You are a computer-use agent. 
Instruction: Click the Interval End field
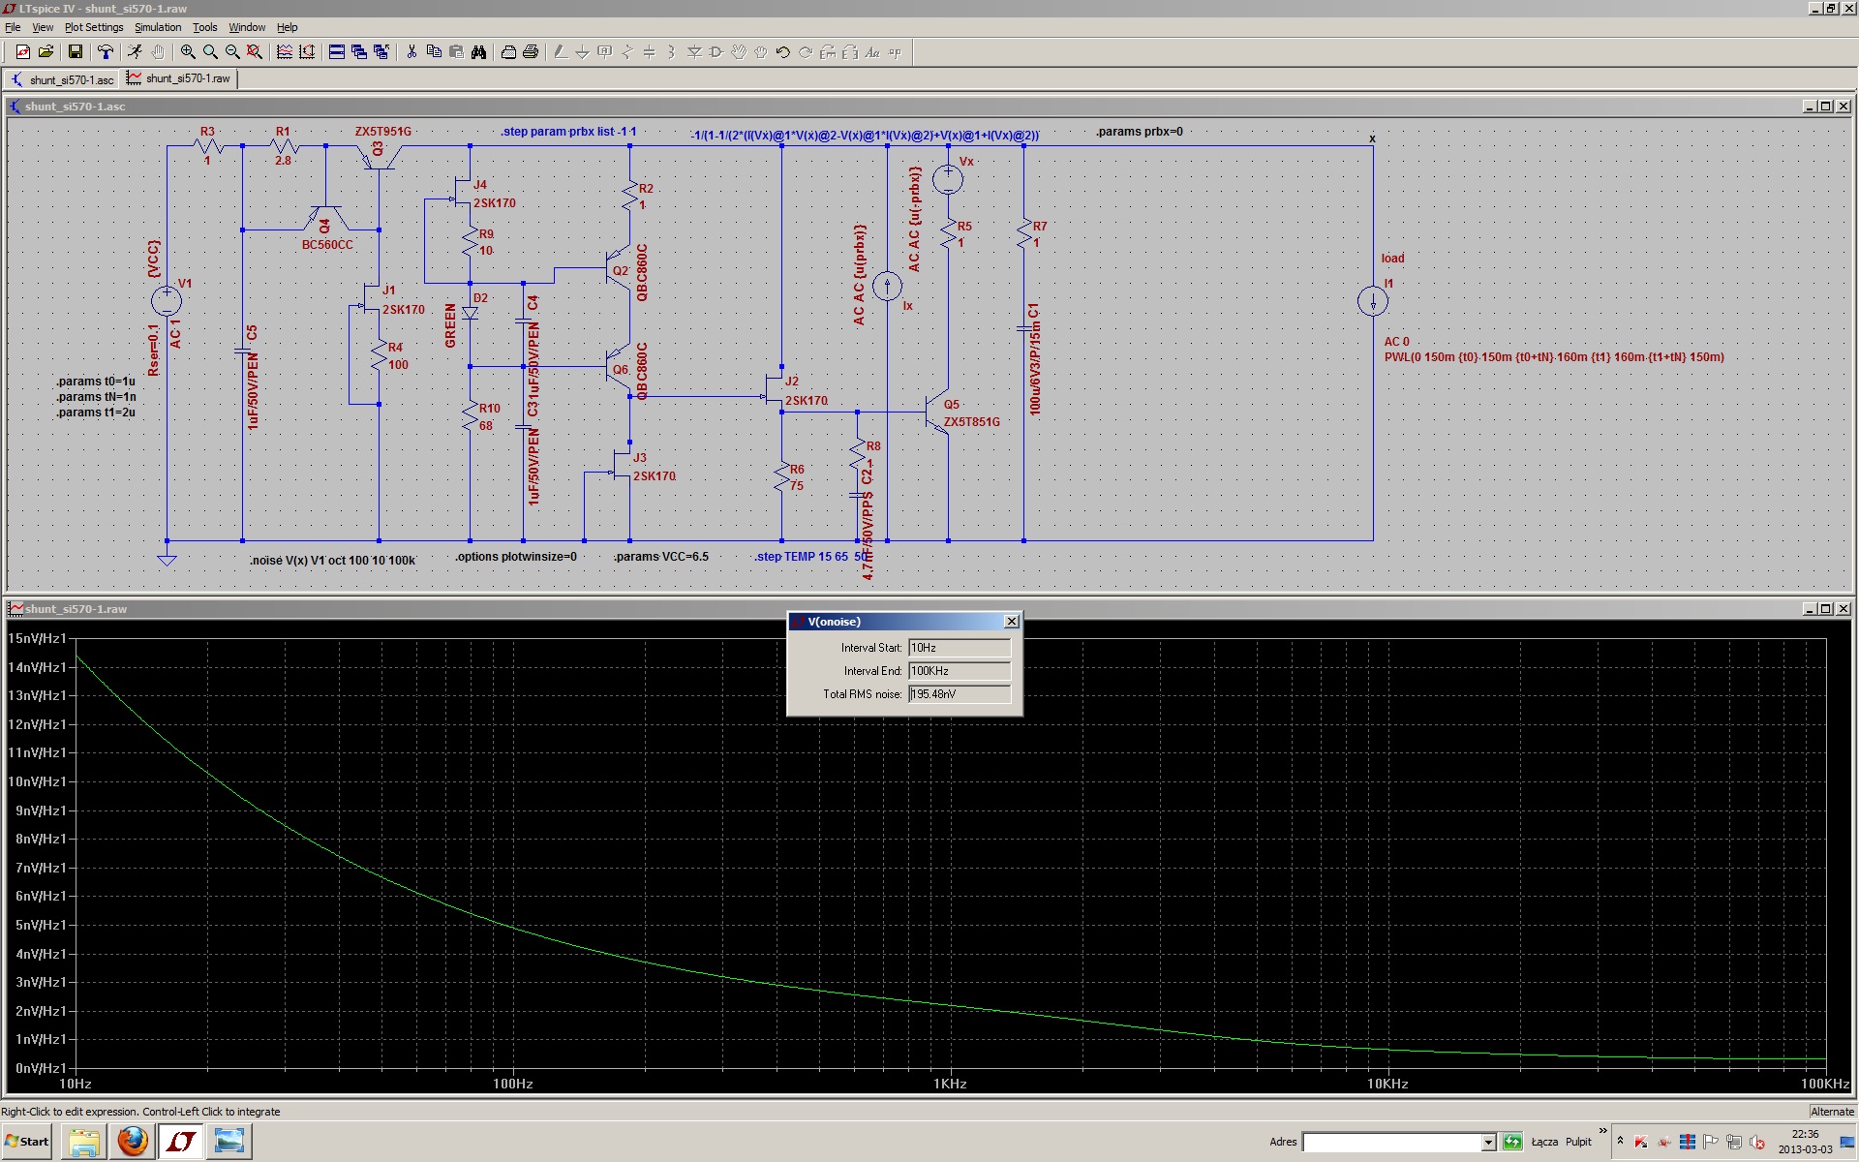960,671
